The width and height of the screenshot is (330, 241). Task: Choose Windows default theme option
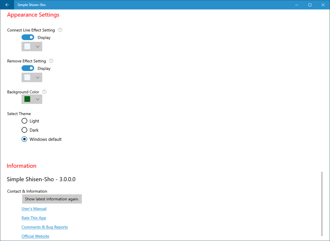click(x=24, y=139)
